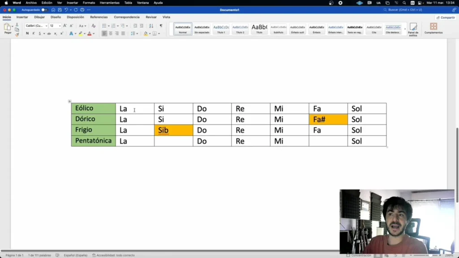Apply strikethrough formatting

pos(49,34)
